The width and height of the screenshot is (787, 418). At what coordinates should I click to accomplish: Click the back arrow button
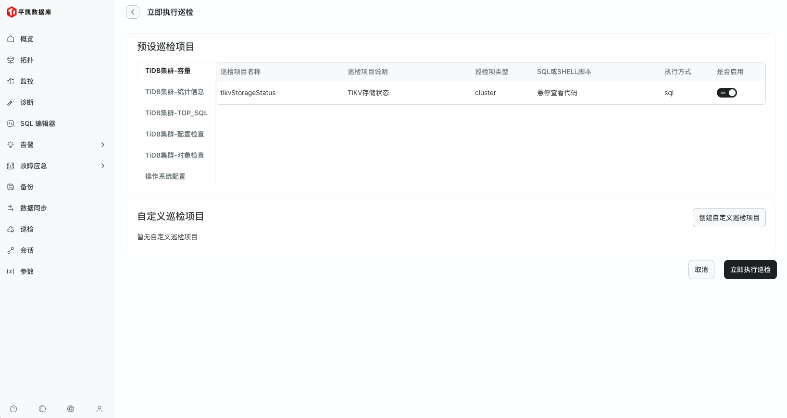click(133, 12)
